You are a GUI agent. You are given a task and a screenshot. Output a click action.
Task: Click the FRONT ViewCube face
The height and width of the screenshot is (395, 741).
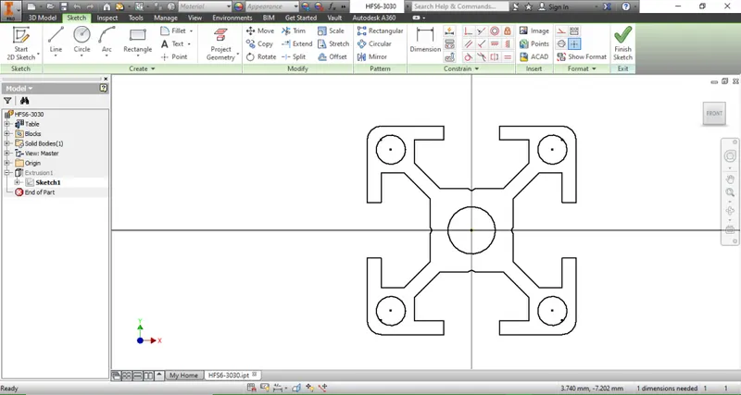coord(714,113)
